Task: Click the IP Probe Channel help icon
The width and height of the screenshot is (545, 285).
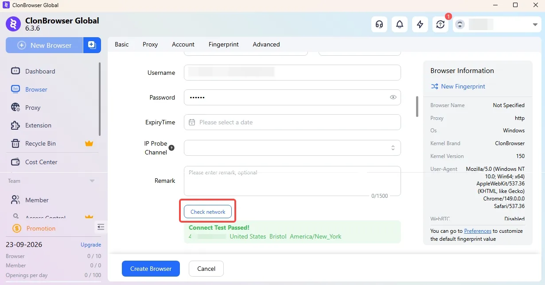Action: tap(171, 148)
